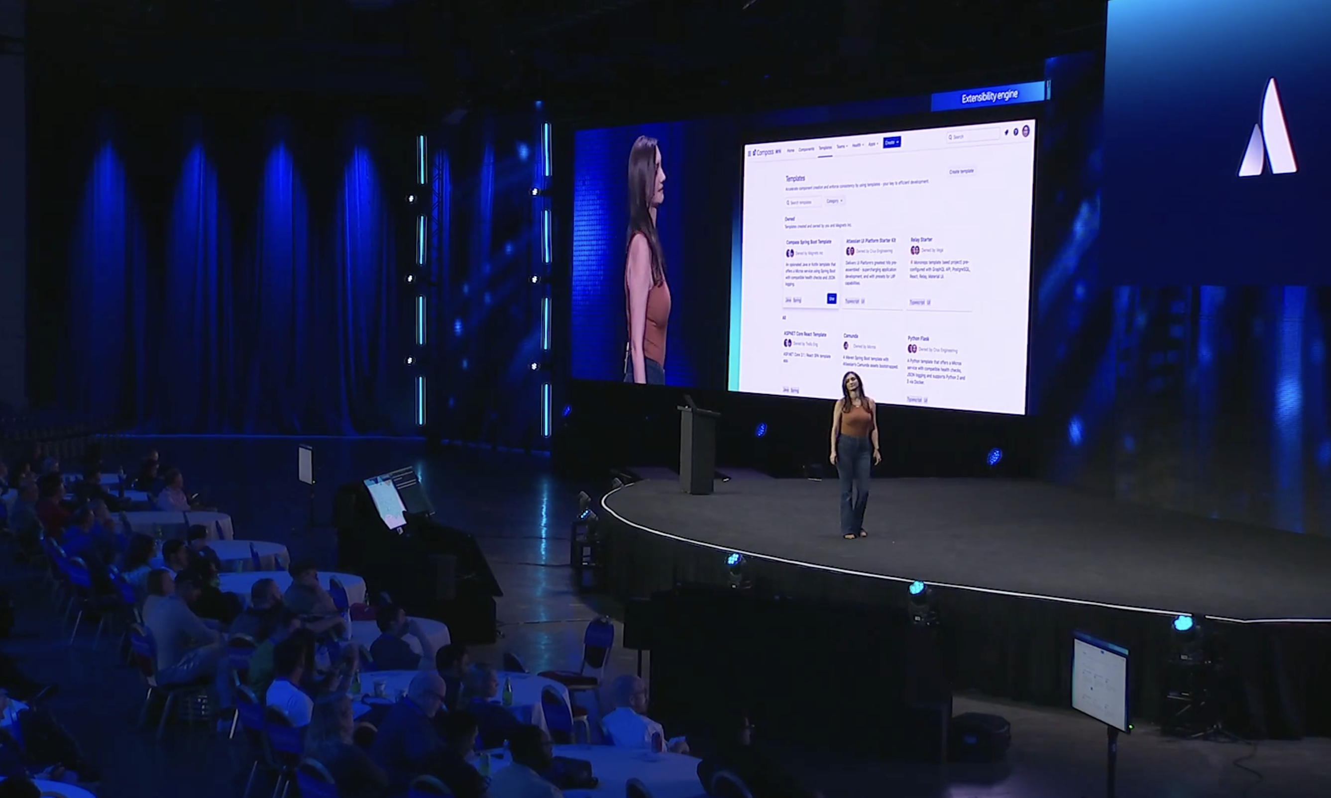Open the Python Flask template title
Screen dimensions: 1331x798
(919, 339)
